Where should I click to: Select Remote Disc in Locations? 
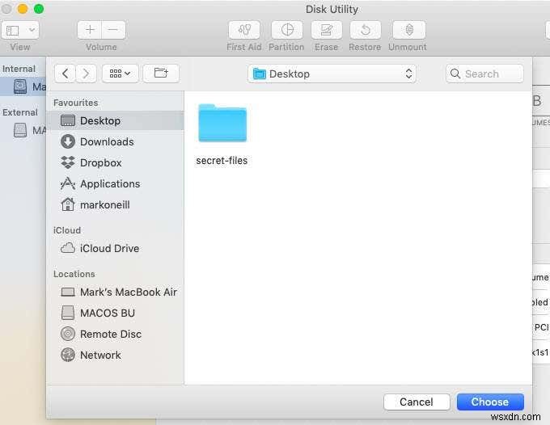tap(115, 334)
